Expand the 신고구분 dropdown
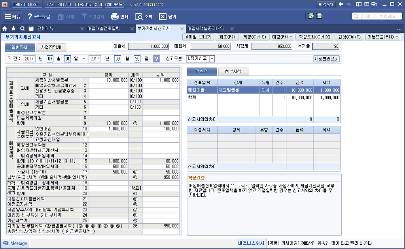Viewport: 405px width, 249px height. tap(212, 59)
